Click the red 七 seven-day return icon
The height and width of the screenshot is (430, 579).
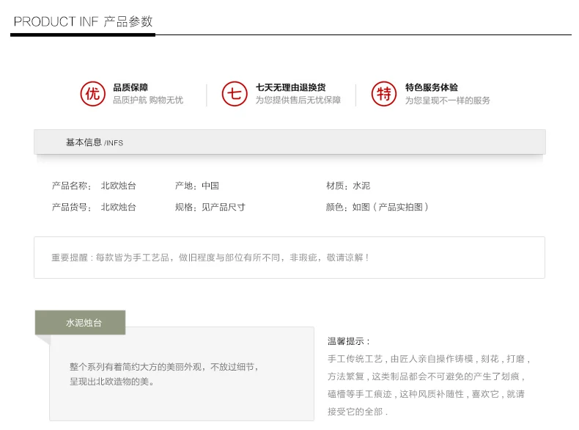(x=235, y=93)
